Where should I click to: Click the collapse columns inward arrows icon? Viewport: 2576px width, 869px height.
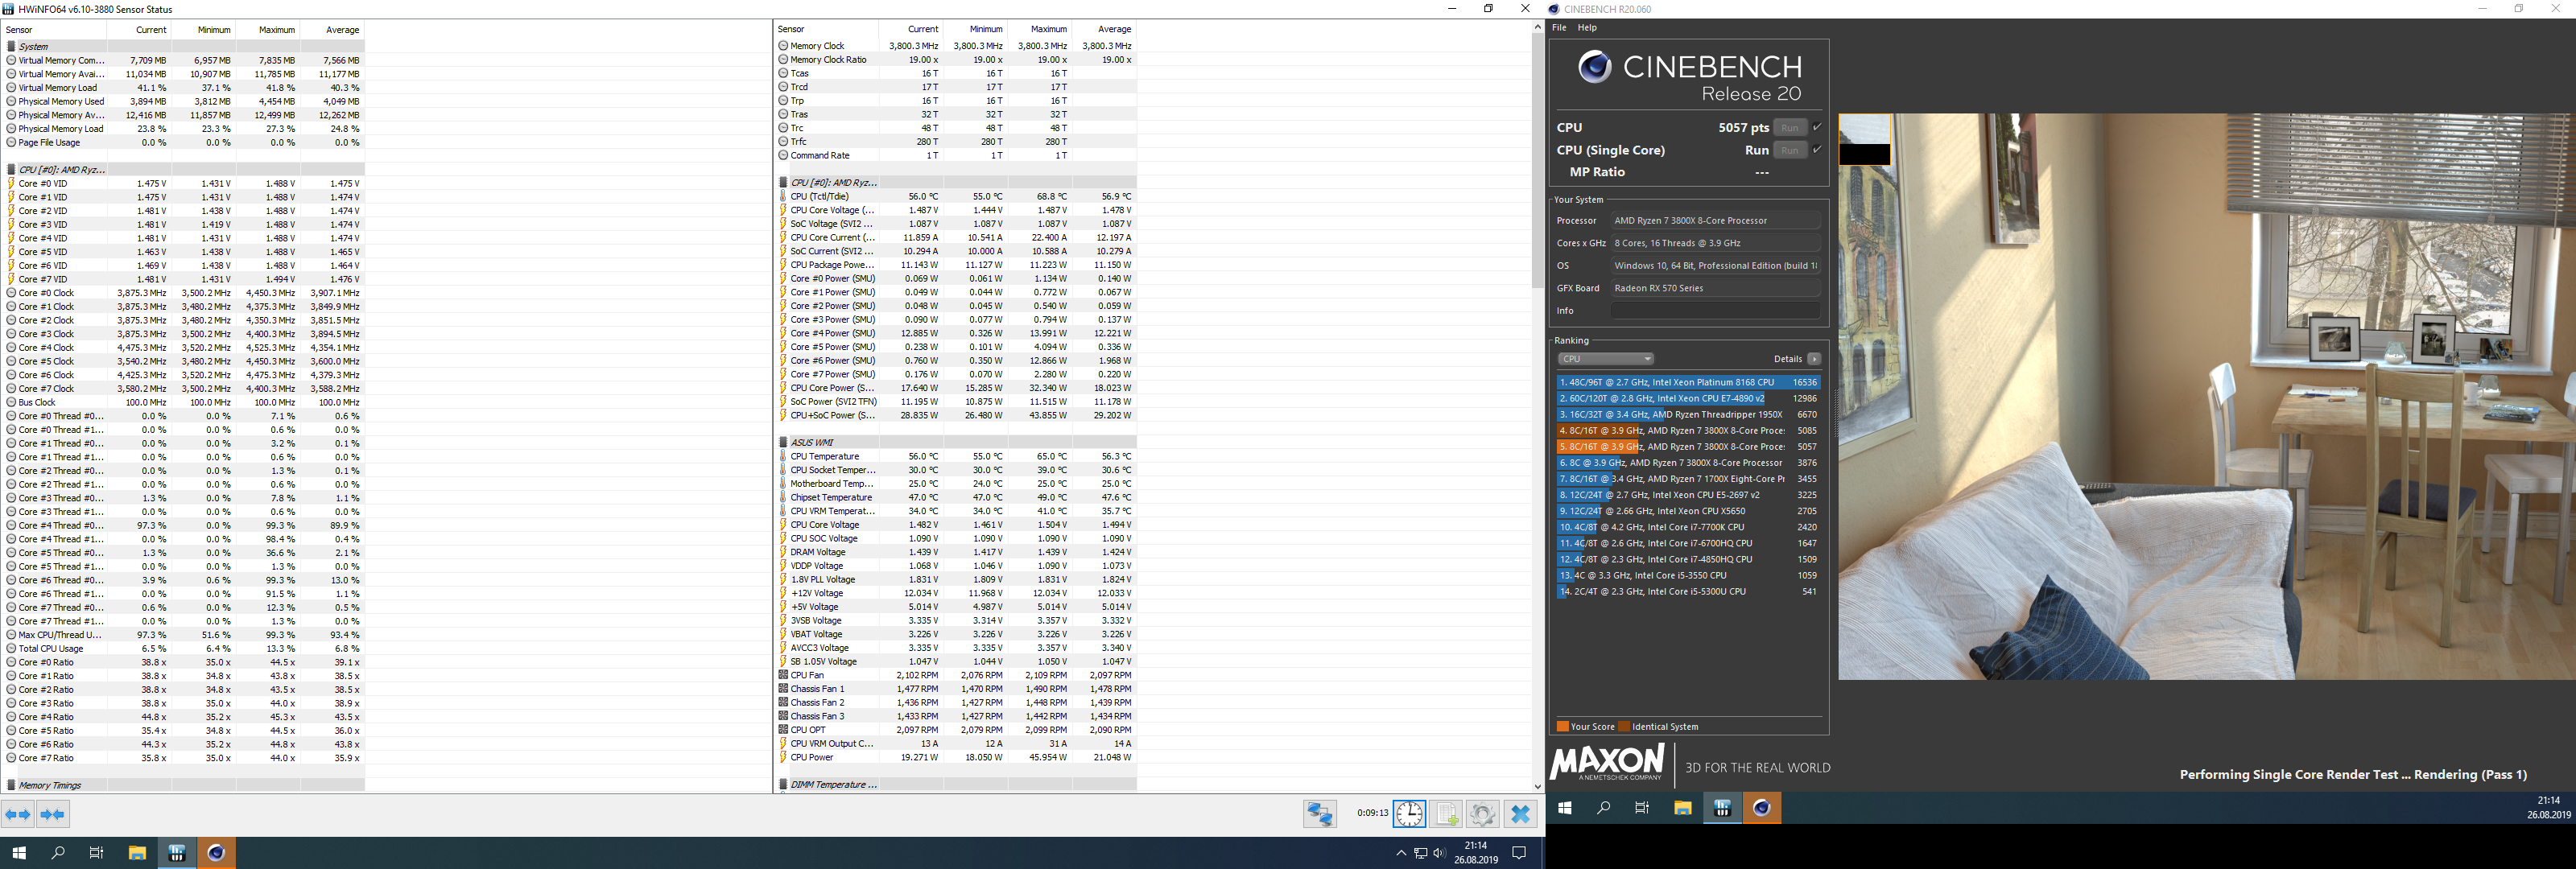click(54, 814)
